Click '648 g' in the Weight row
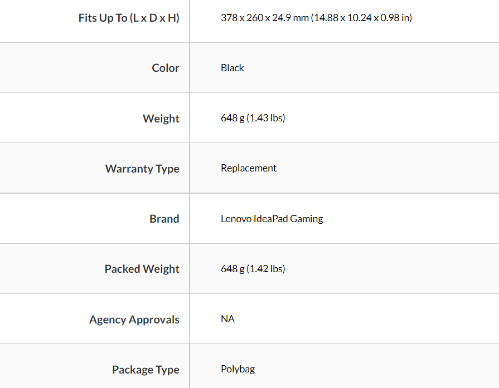This screenshot has height=388, width=499. 232,118
